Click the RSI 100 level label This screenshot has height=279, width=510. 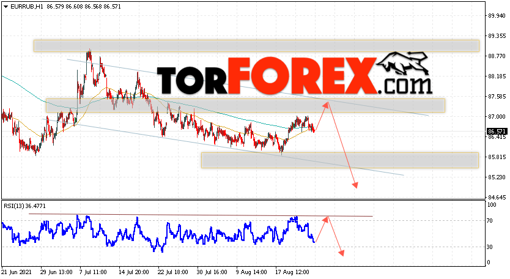(492, 205)
